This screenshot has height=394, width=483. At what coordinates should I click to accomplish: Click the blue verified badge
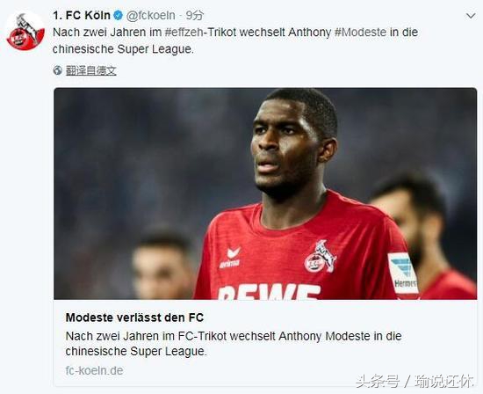click(x=118, y=15)
